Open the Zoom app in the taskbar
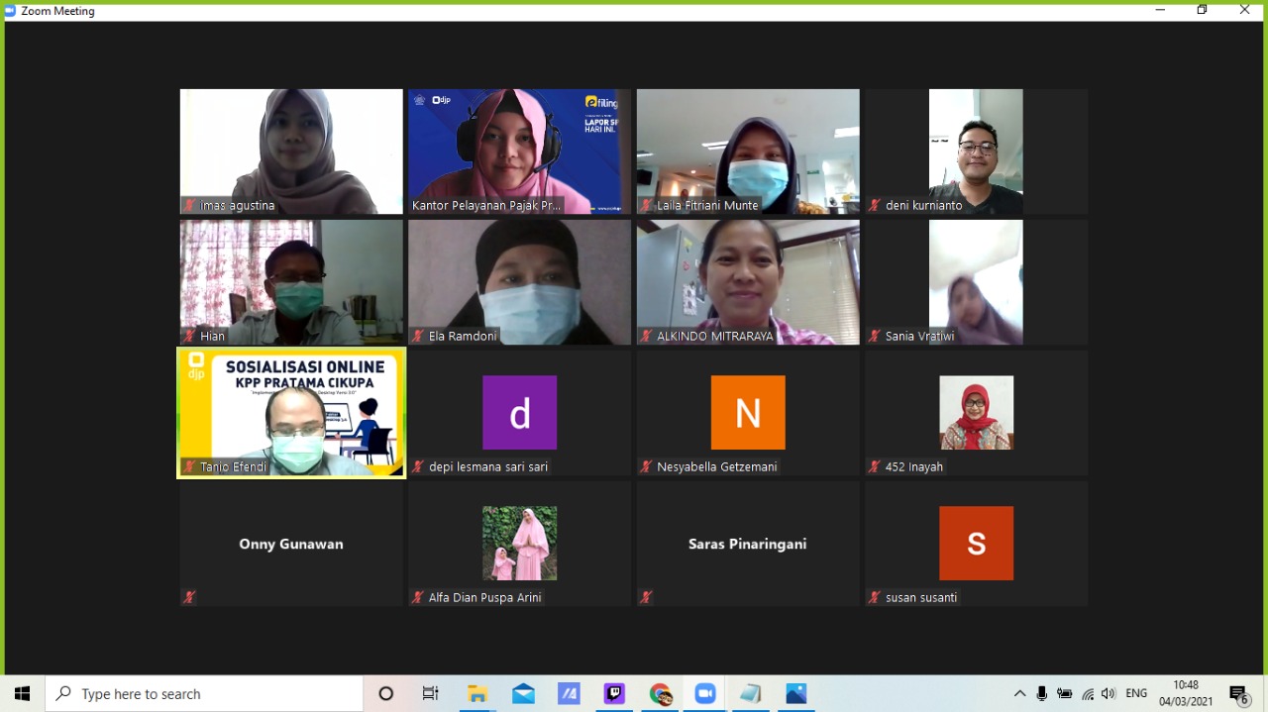Image resolution: width=1268 pixels, height=712 pixels. (x=704, y=694)
